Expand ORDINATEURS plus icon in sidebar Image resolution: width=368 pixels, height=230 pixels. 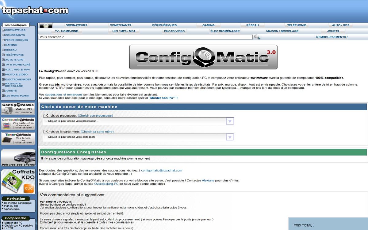pos(3,30)
